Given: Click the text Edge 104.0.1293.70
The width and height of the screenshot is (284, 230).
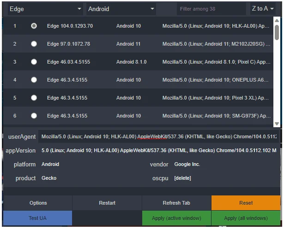Looking at the screenshot, I should point(70,26).
